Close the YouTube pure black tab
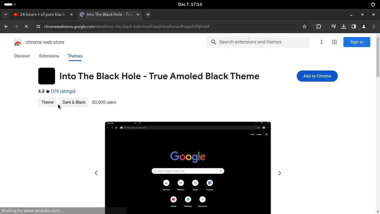 [x=72, y=14]
